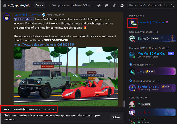Open the roblox.com game link
Viewport: 177px width, 124px height.
pos(44,44)
